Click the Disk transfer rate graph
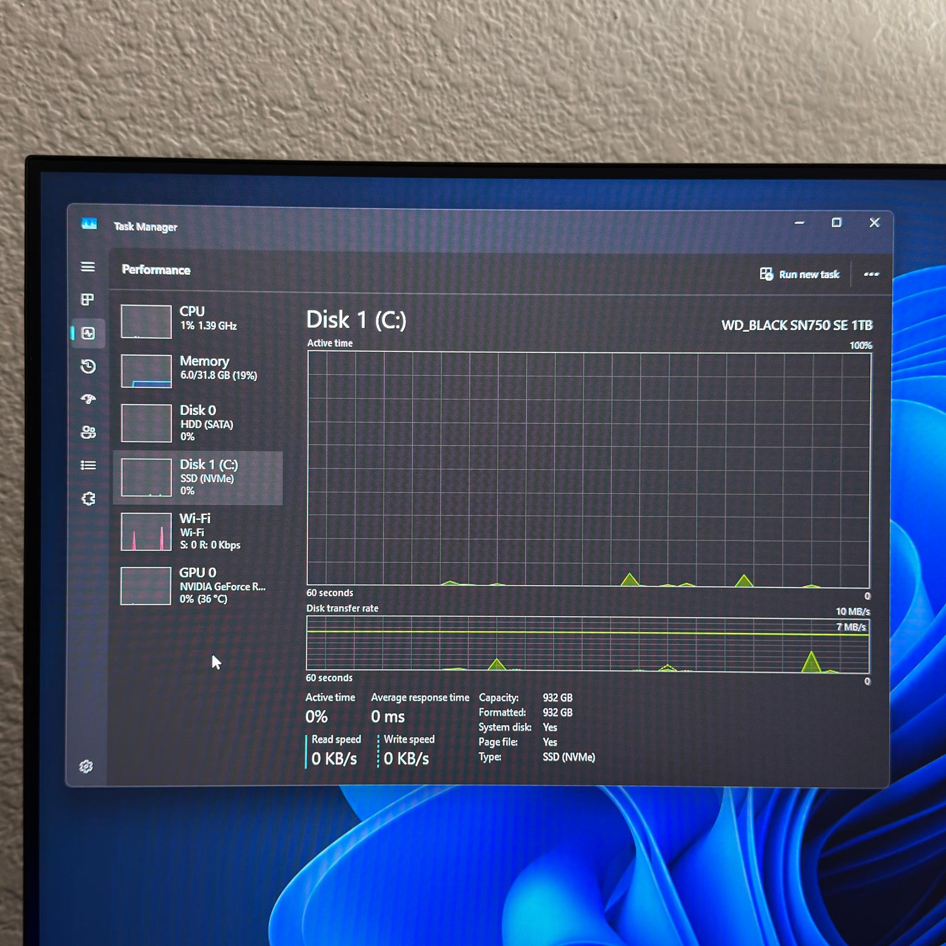946x946 pixels. pyautogui.click(x=588, y=644)
